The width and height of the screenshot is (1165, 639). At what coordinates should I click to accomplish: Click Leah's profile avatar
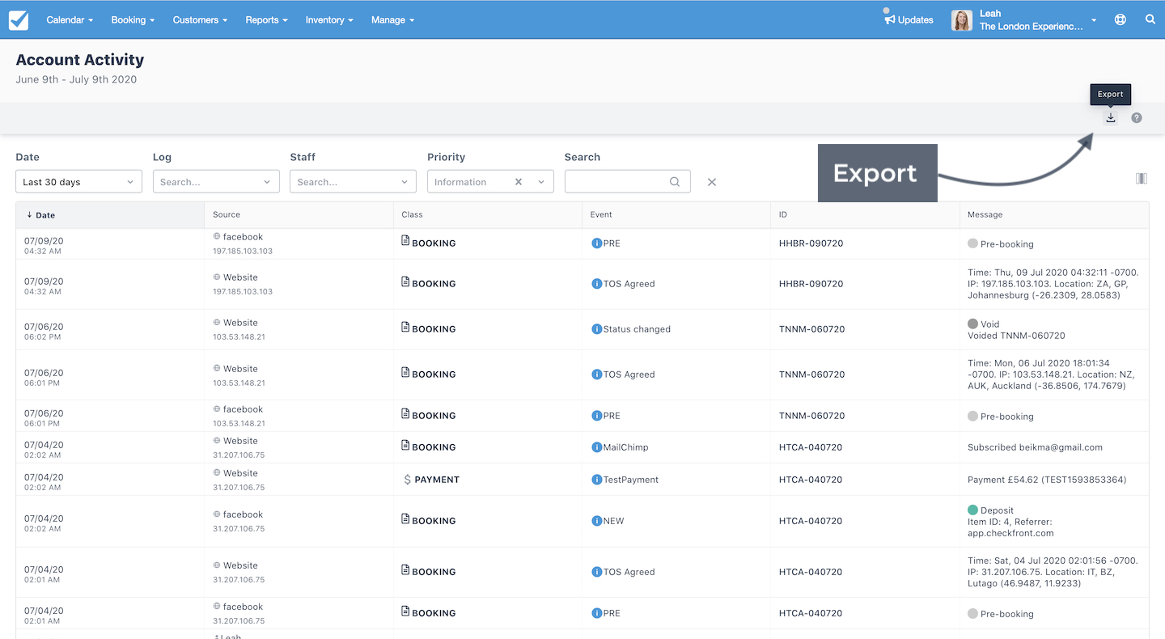[962, 20]
